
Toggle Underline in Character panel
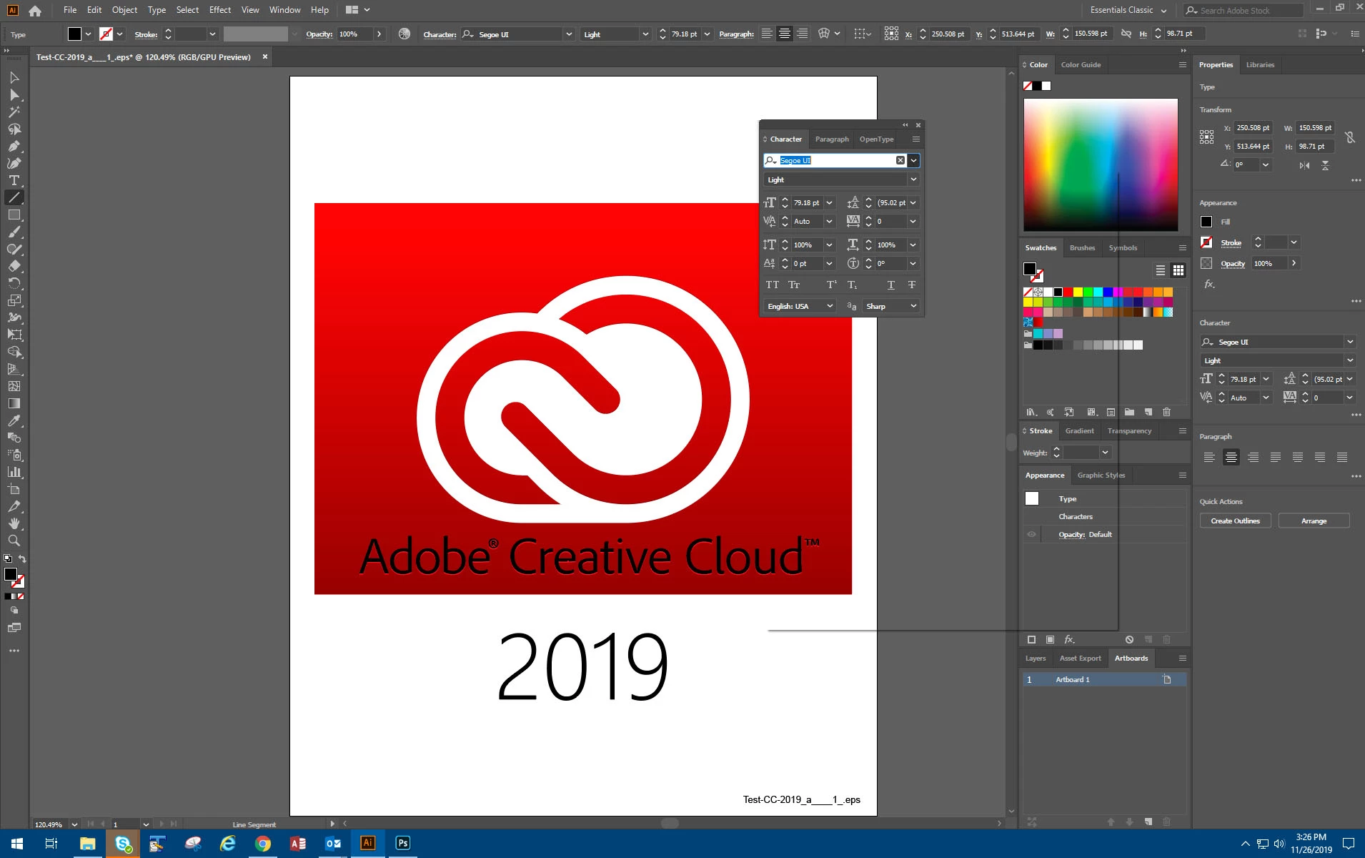(x=891, y=285)
